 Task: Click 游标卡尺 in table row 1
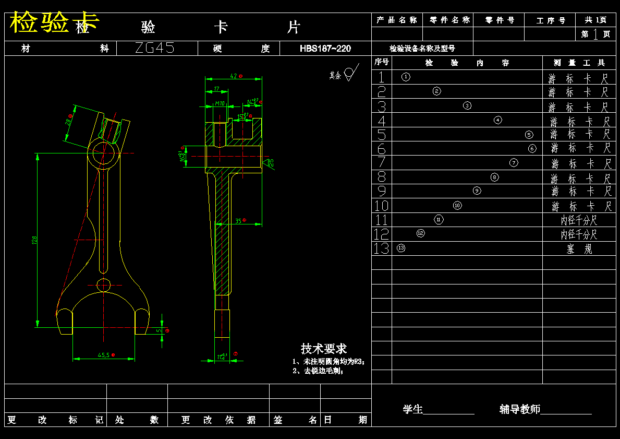tap(578, 79)
